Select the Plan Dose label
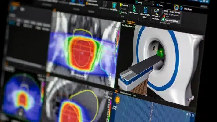The height and width of the screenshot is (122, 217). tap(188, 9)
